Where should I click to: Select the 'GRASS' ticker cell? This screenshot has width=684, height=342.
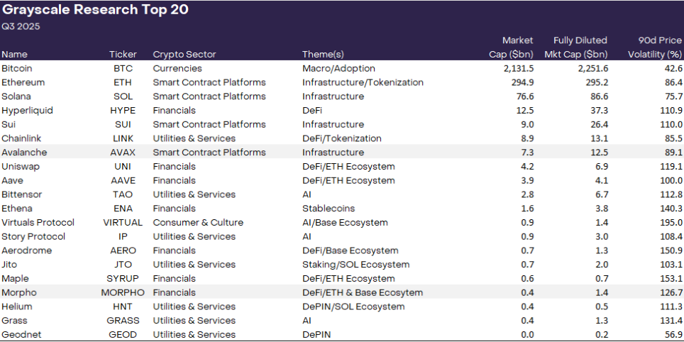pyautogui.click(x=123, y=320)
